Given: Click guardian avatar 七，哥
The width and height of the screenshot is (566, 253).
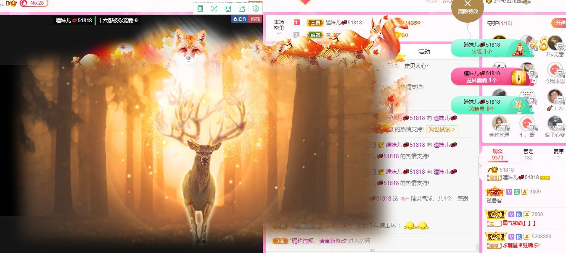Looking at the screenshot, I should (x=527, y=123).
